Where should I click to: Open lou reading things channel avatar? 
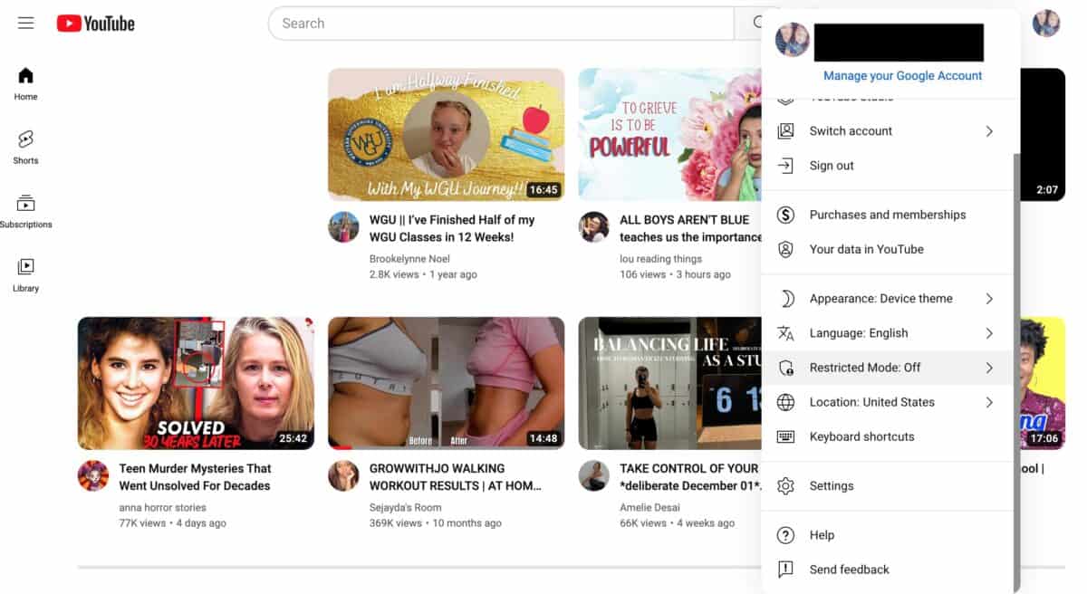pyautogui.click(x=593, y=227)
